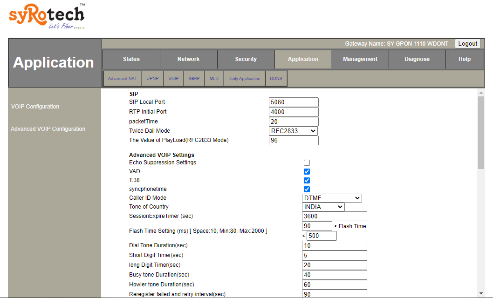Click the page's vertical scrollbar down arrow

(x=481, y=292)
